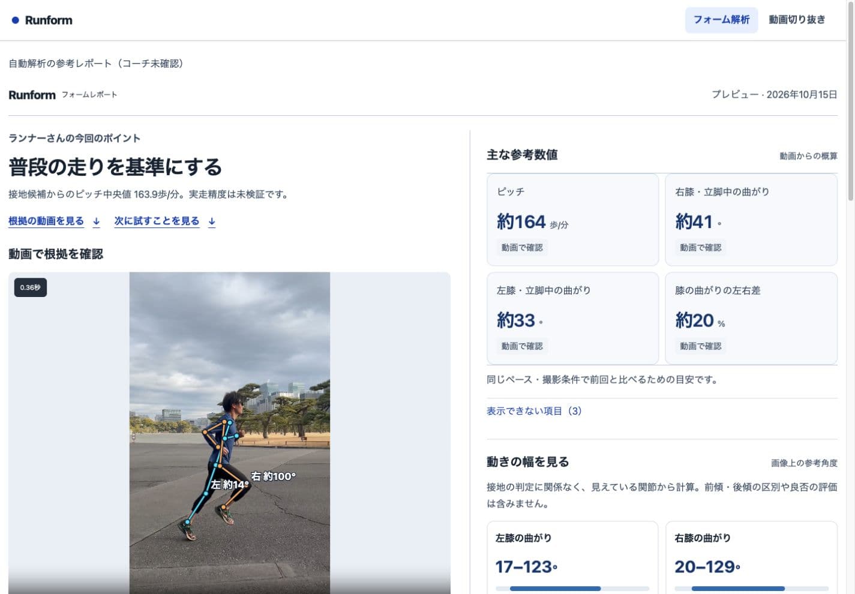Click the 動画で根拠を確認 heading

(56, 254)
